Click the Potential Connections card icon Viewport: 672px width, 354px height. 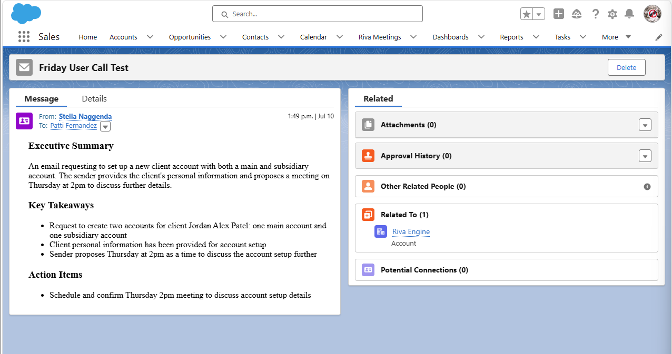(x=368, y=270)
